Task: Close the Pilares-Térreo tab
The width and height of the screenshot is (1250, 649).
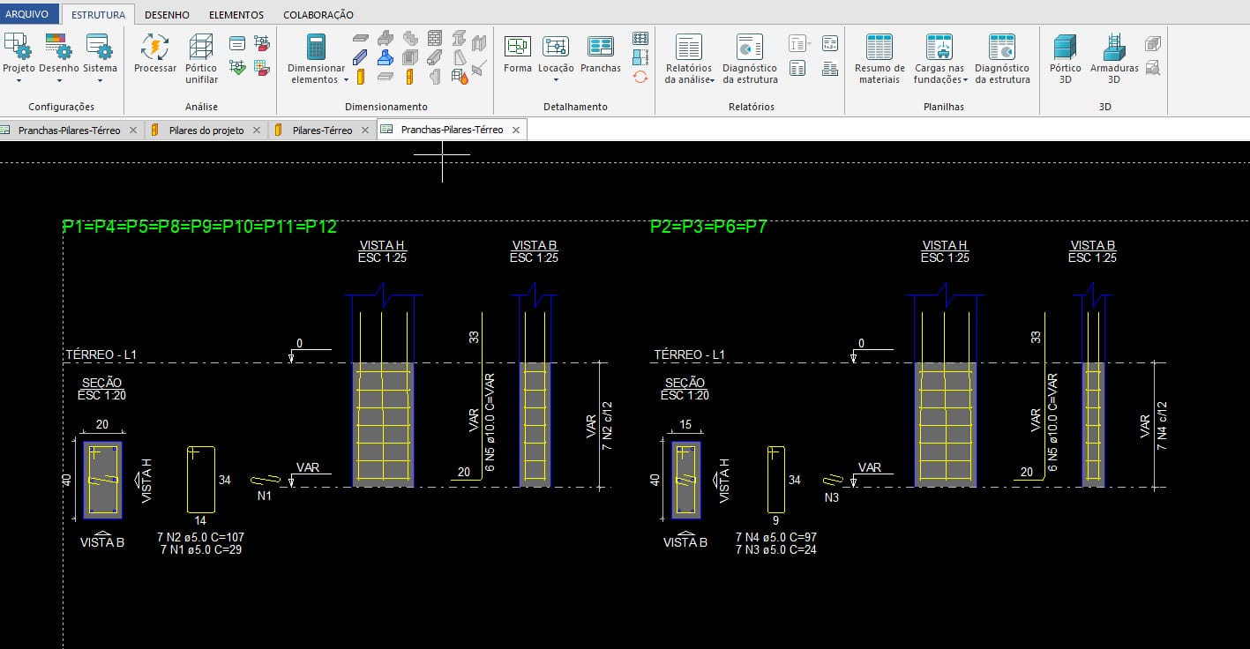Action: click(364, 130)
